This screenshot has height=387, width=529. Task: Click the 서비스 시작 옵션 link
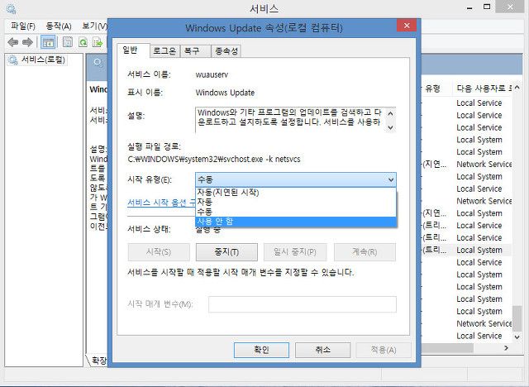[161, 203]
